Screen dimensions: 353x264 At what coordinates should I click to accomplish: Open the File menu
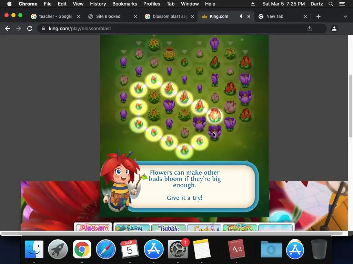point(48,4)
